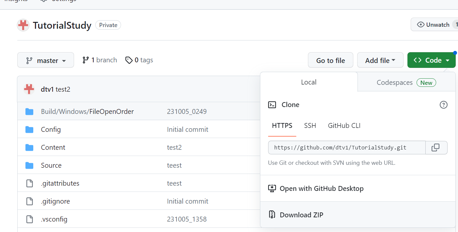
Task: Open the test2 commit message for Content
Action: click(174, 147)
